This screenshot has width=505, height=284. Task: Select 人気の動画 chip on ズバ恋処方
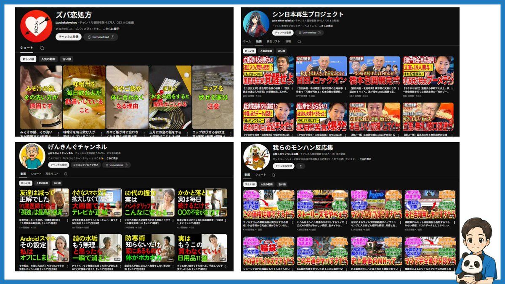coord(48,59)
